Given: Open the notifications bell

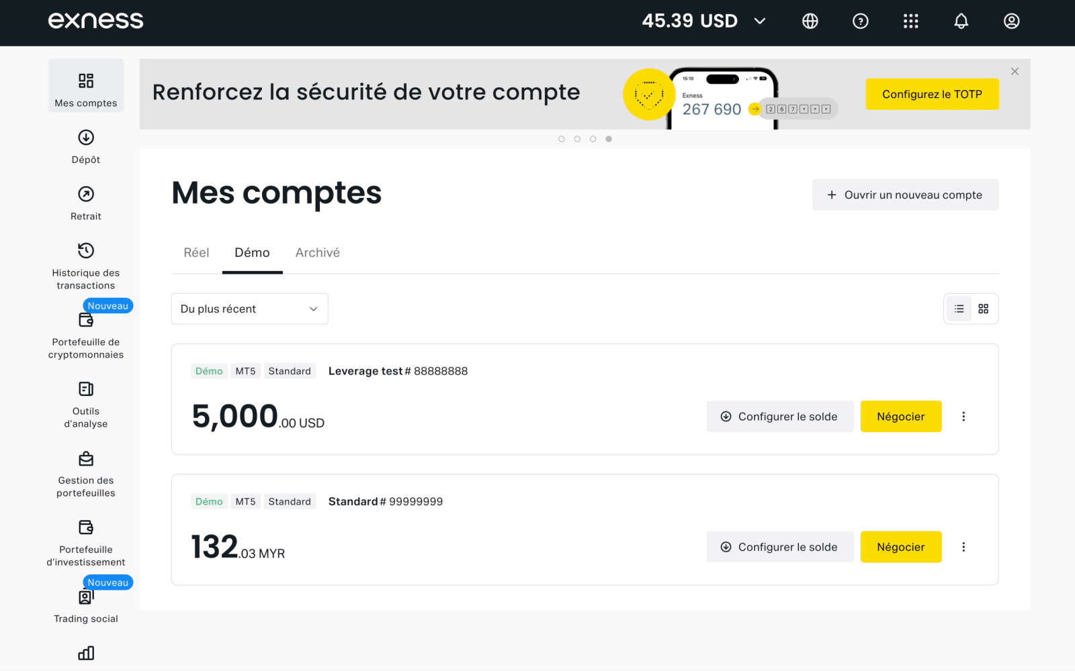Looking at the screenshot, I should pos(961,21).
